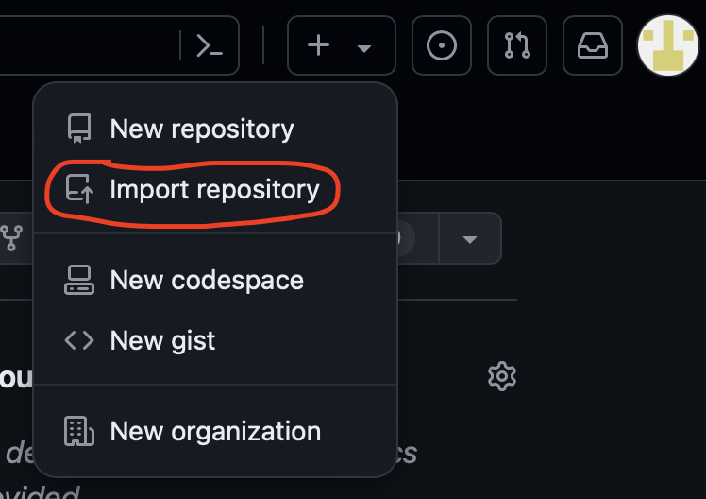Click the upload icon beside Import repository
Image resolution: width=706 pixels, height=499 pixels.
click(79, 190)
